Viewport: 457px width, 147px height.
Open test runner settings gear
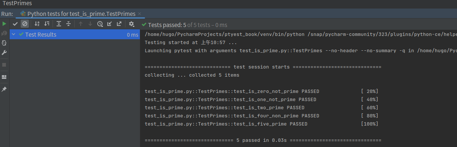131,24
